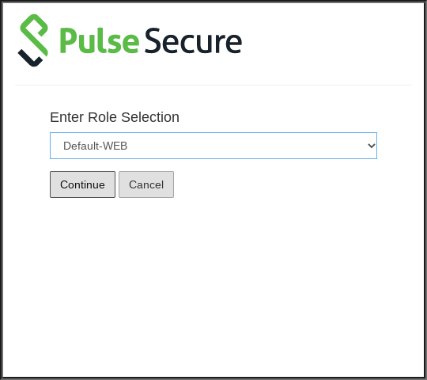
Task: Open the Default-WEB role selection combo box
Action: (213, 146)
